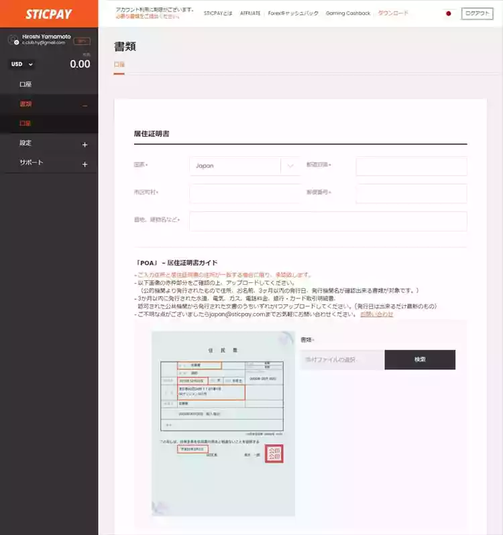
Task: Click the required documents notice link in header
Action: click(x=148, y=16)
